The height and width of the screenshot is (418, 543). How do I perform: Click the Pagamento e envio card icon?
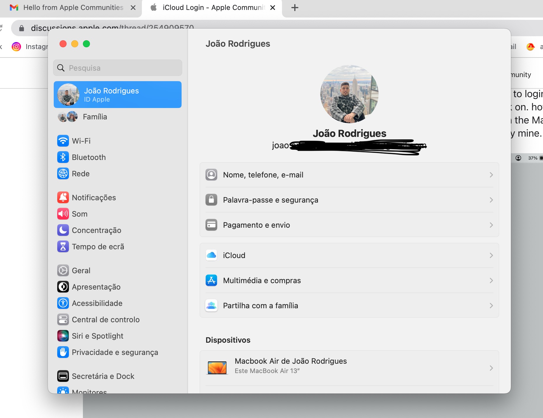pos(211,225)
